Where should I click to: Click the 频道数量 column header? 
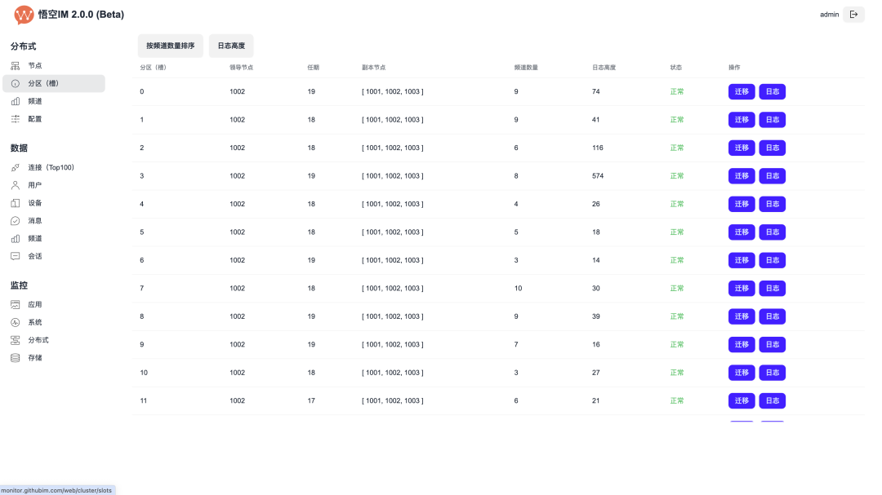[x=525, y=67]
